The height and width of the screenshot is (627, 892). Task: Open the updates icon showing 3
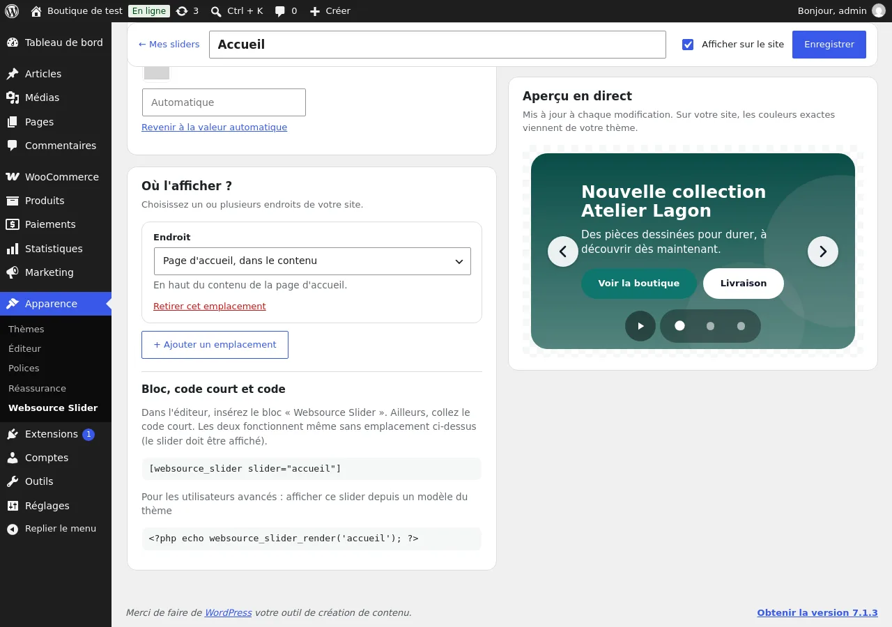tap(182, 11)
